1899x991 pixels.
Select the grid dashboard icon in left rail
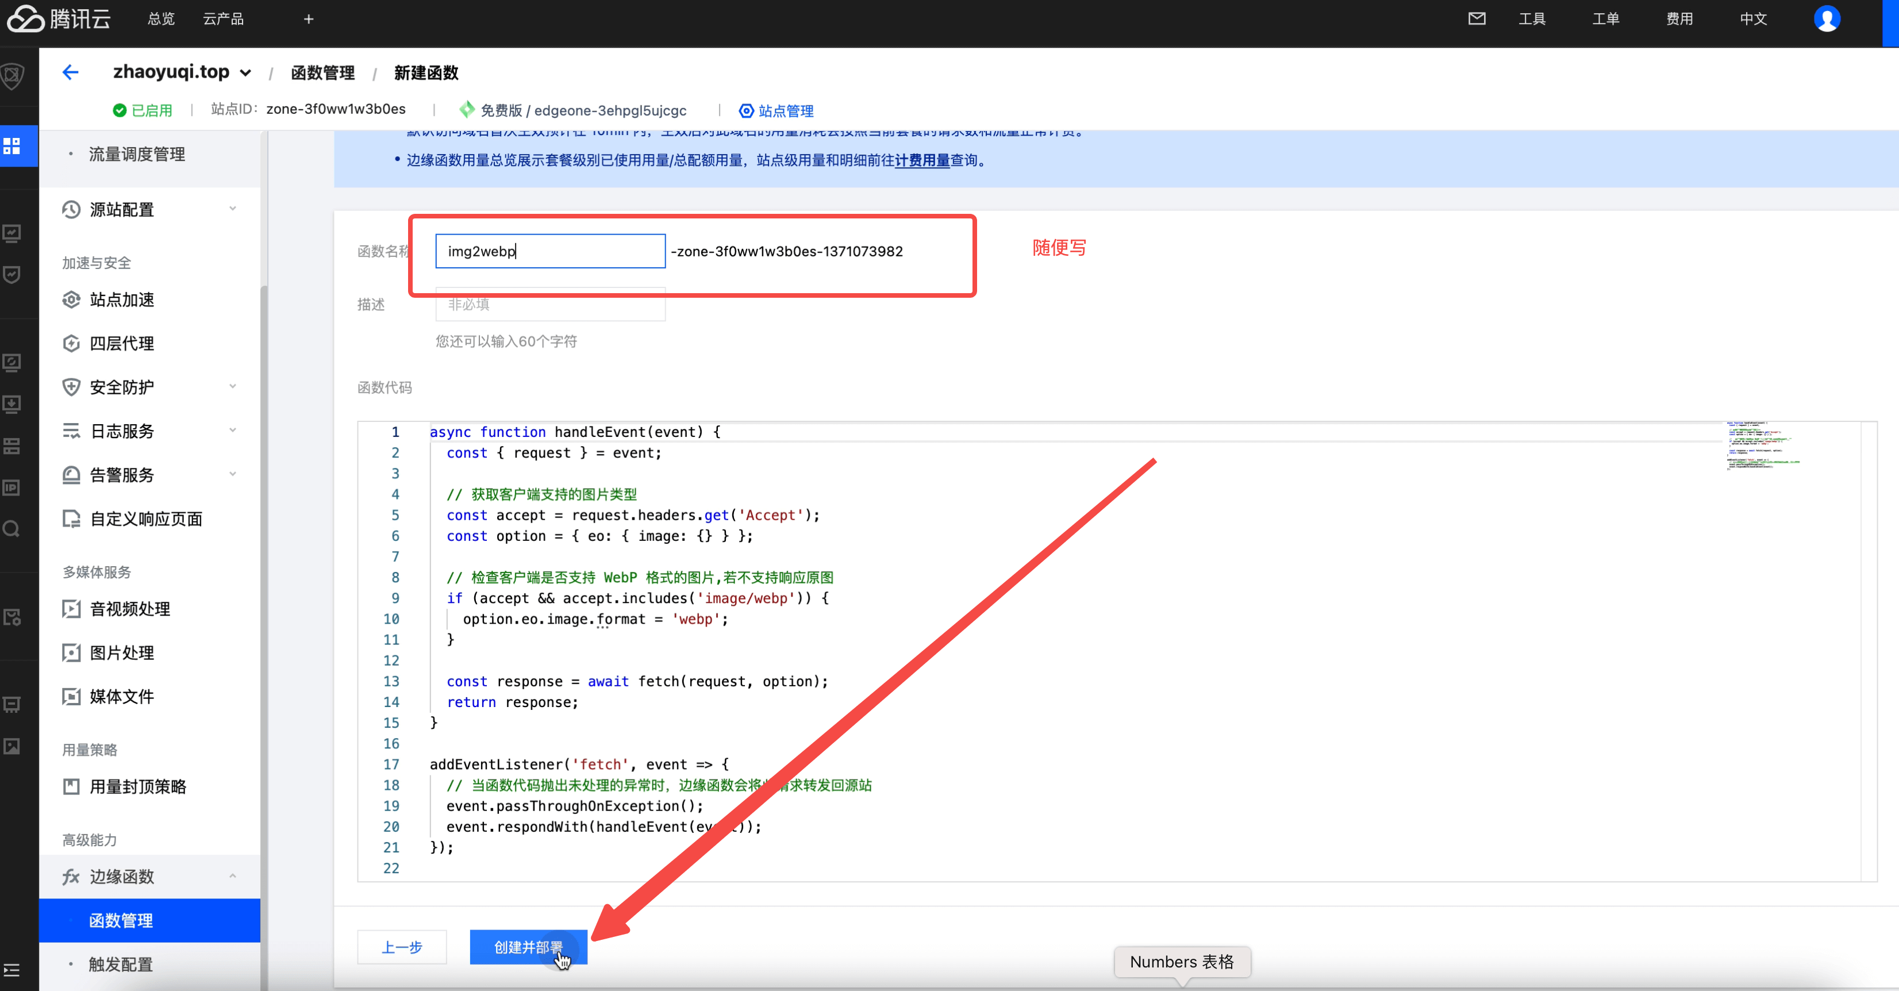12,146
